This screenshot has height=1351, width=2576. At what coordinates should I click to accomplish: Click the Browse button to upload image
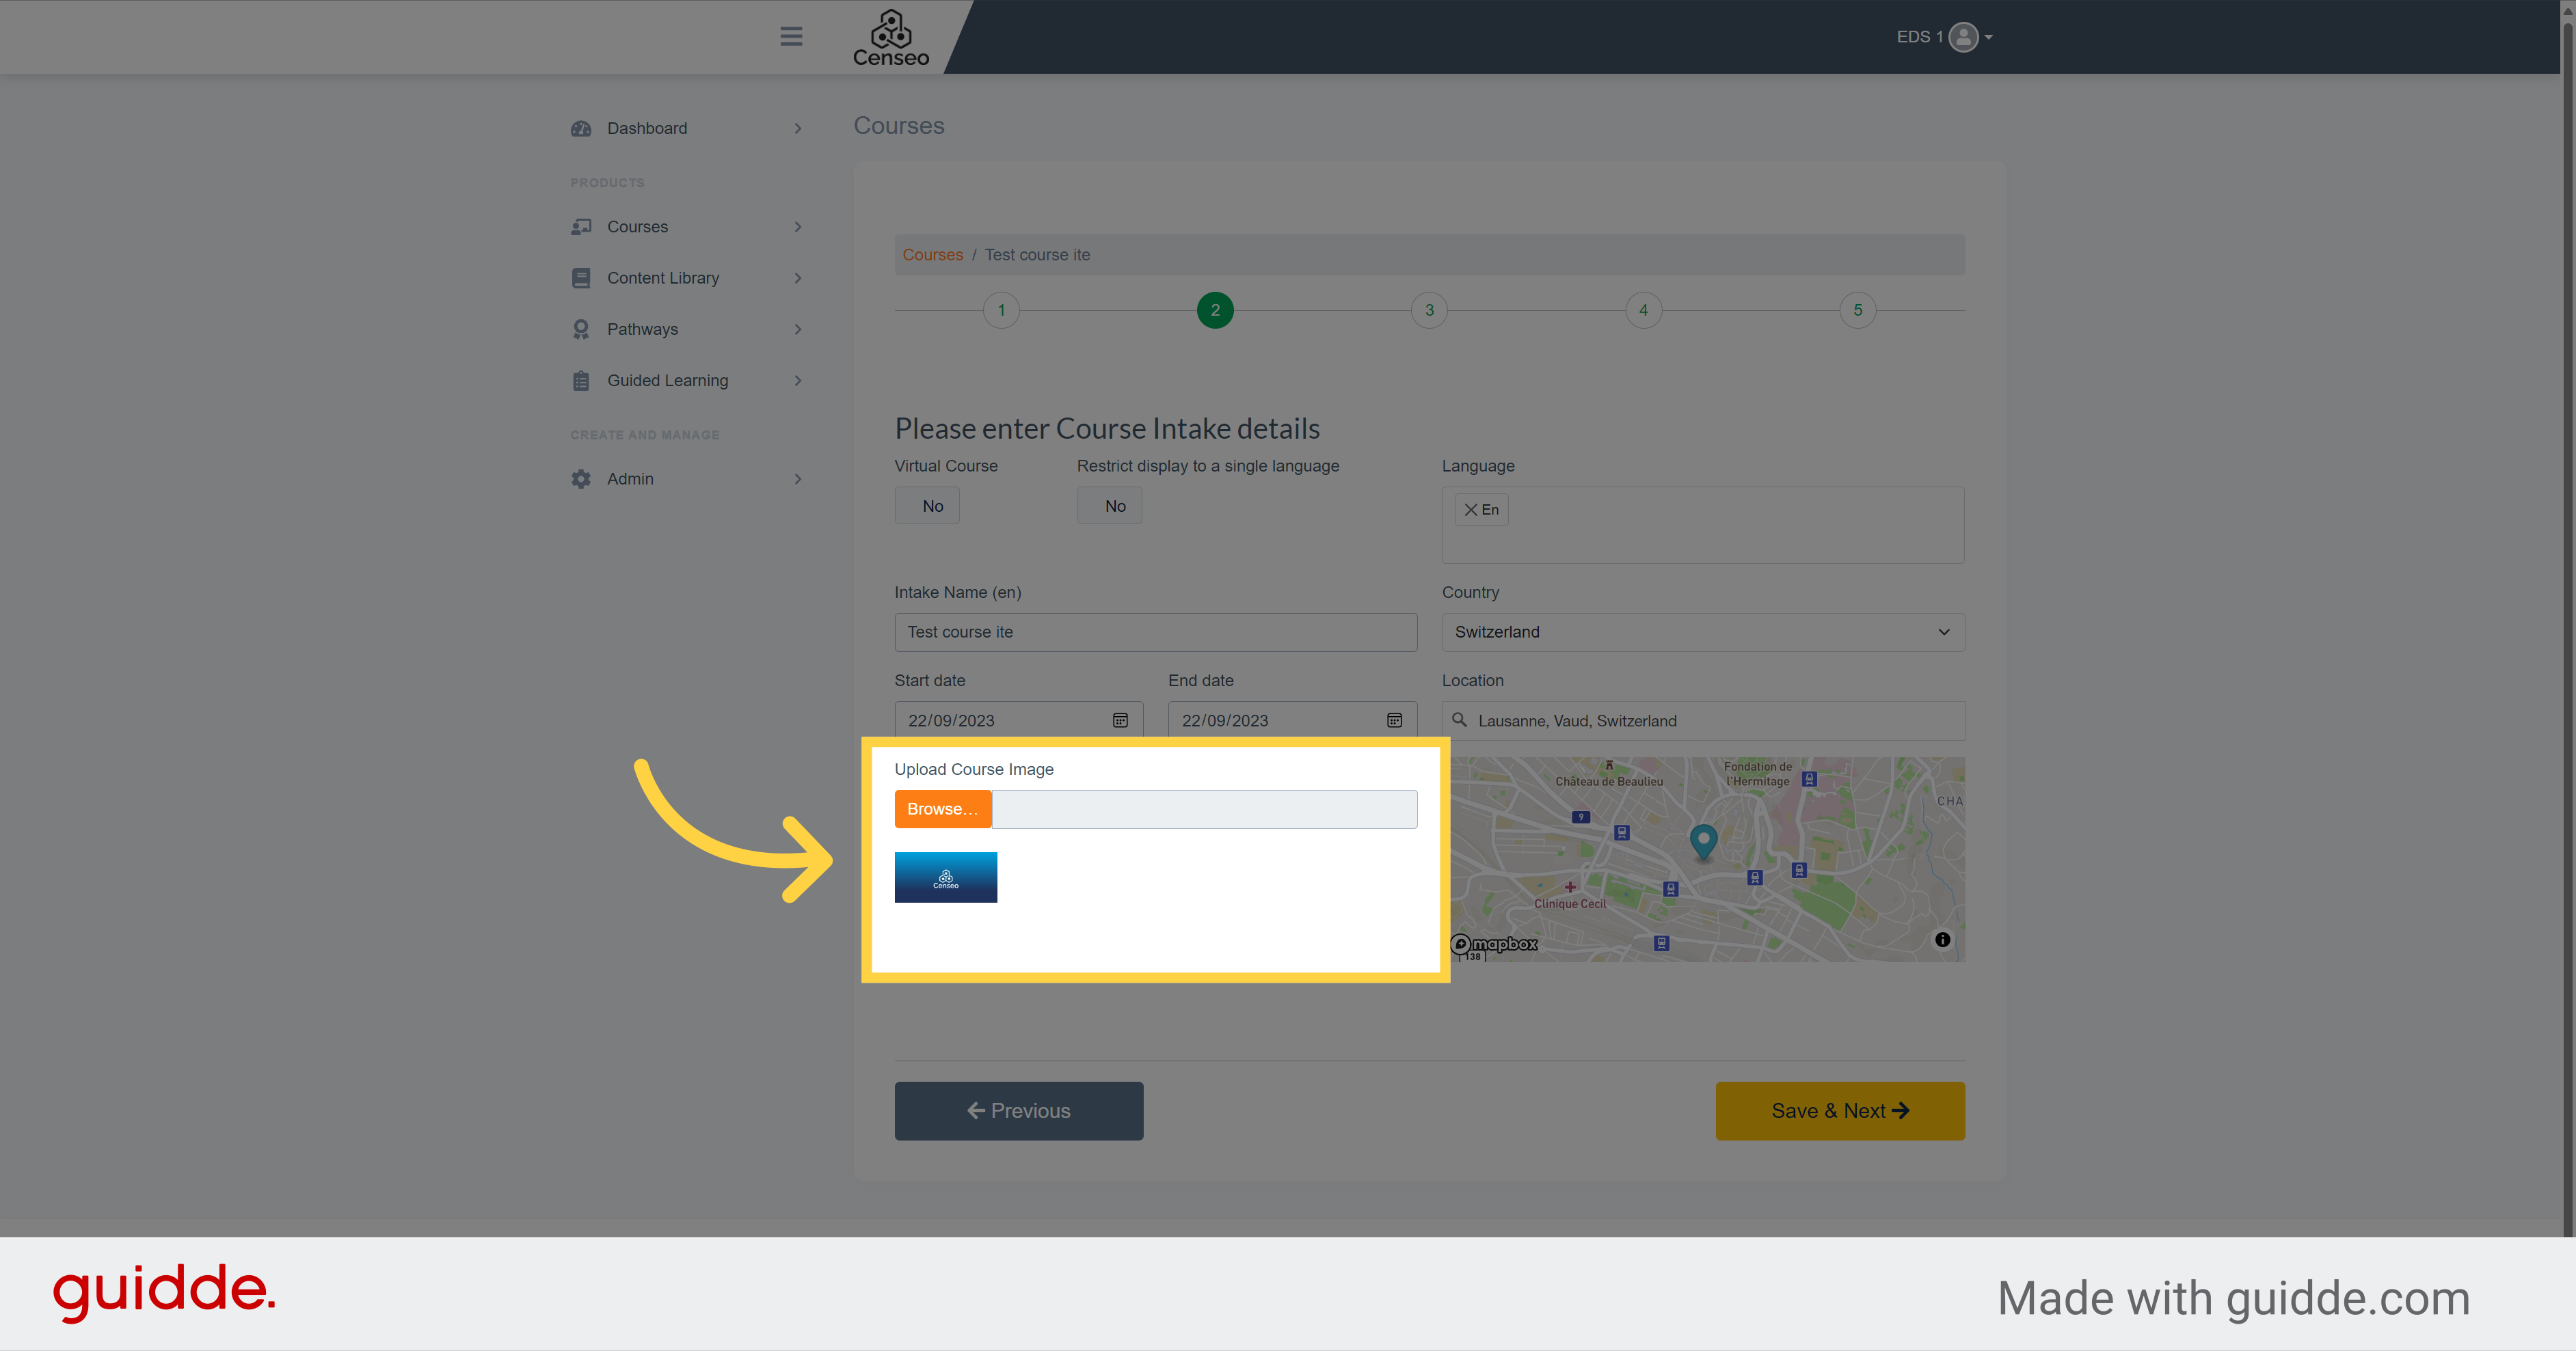(944, 809)
